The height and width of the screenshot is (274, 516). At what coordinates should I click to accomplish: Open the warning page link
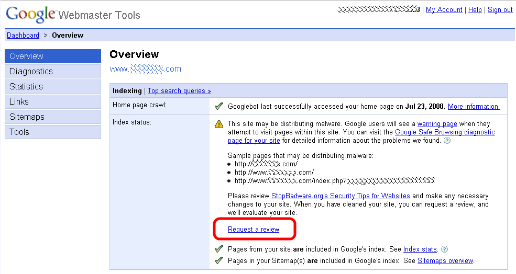click(x=437, y=123)
